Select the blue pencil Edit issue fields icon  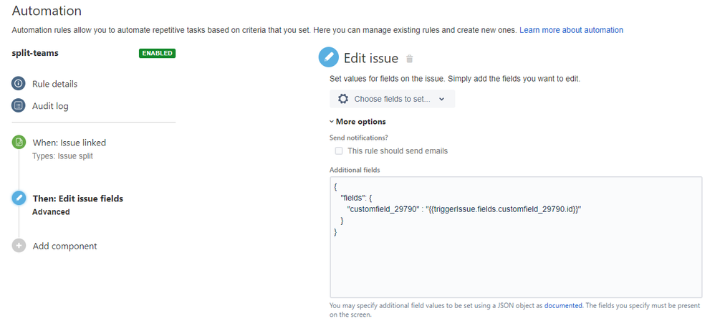(19, 198)
